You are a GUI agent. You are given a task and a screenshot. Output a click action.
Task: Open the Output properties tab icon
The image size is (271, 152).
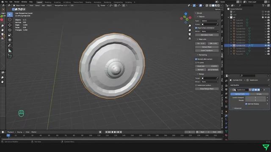click(x=226, y=90)
